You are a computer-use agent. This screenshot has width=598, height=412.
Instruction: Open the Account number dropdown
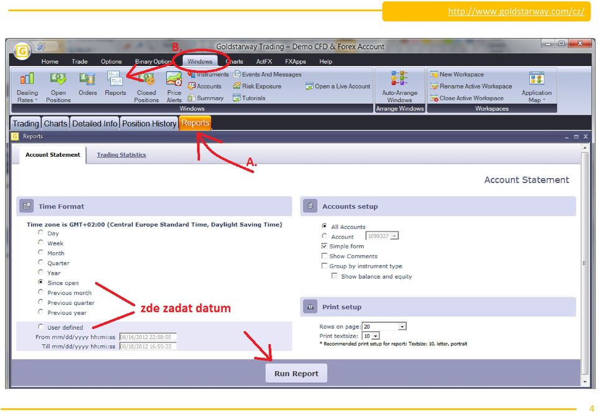point(395,236)
